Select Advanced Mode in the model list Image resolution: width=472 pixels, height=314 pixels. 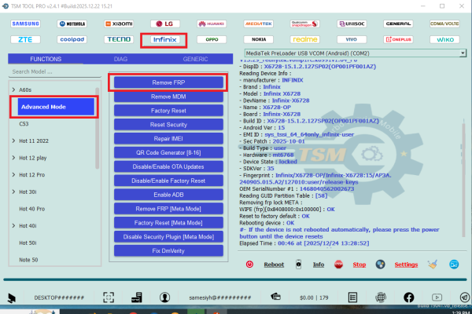[x=56, y=107]
